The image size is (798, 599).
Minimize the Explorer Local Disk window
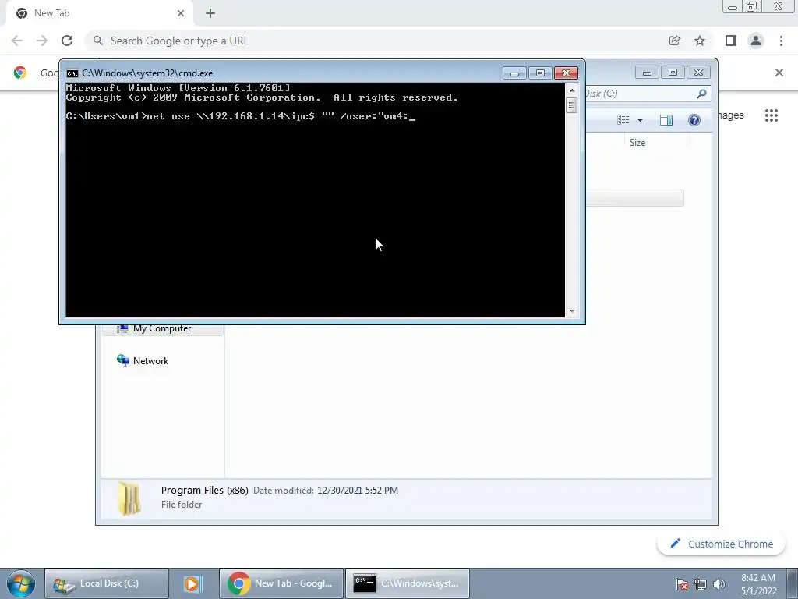pos(647,73)
